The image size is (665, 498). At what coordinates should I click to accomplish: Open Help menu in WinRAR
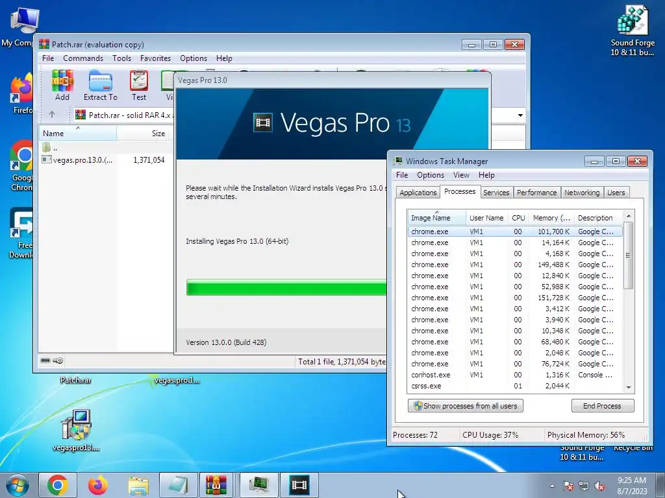point(224,58)
